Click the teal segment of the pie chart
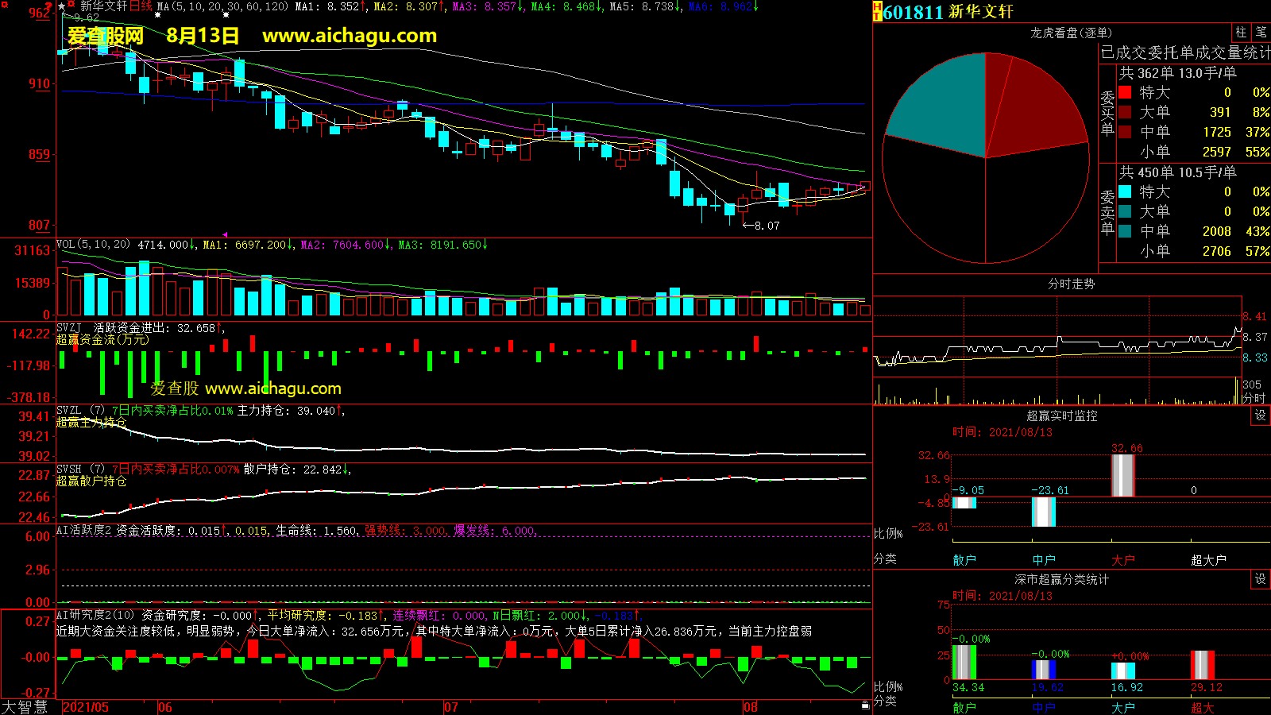Image resolution: width=1271 pixels, height=715 pixels. tap(941, 107)
